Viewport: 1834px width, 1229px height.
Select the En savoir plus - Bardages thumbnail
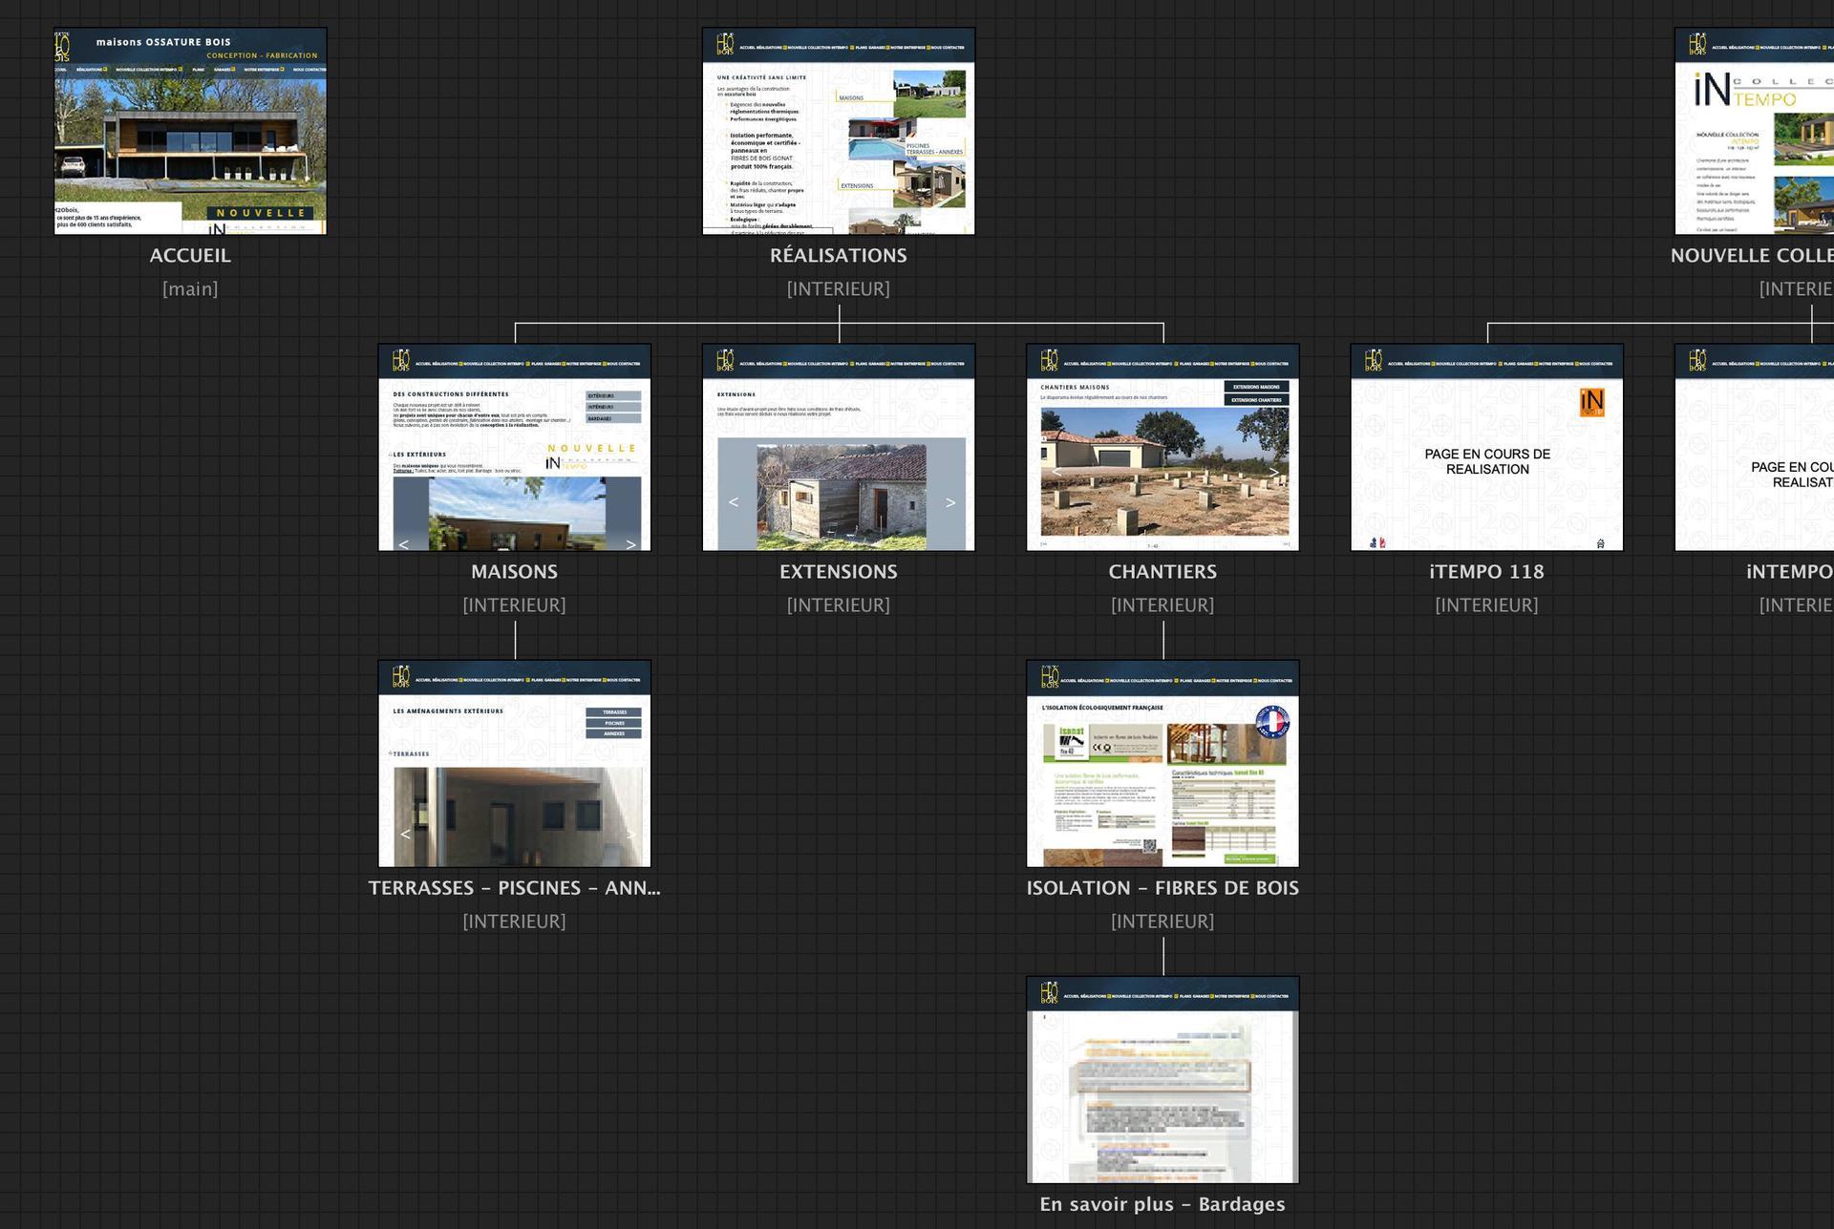click(1162, 1080)
